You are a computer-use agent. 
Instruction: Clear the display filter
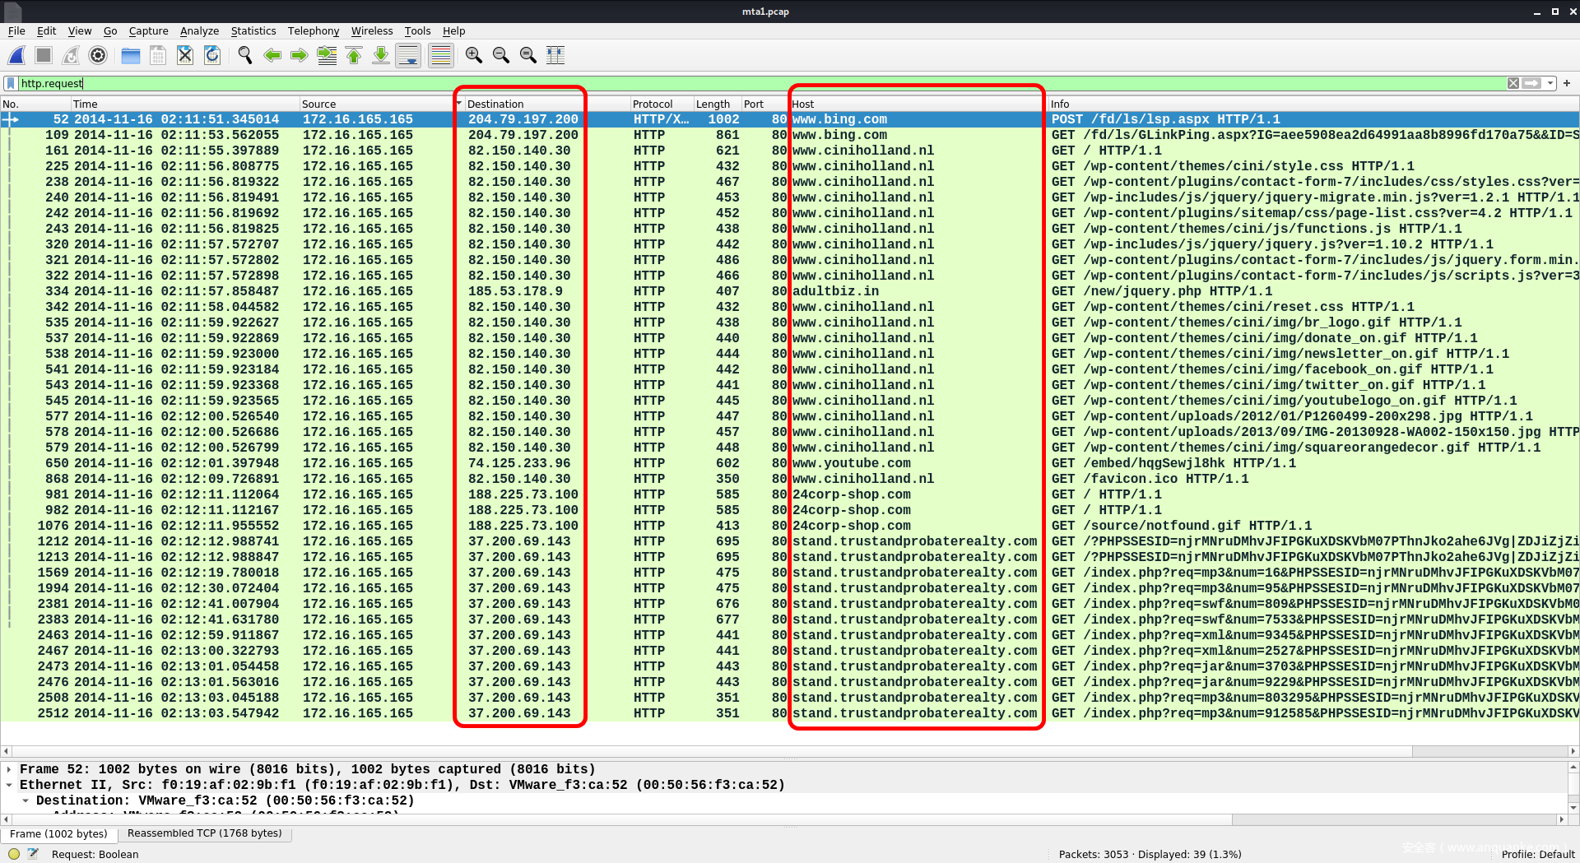(x=1513, y=83)
